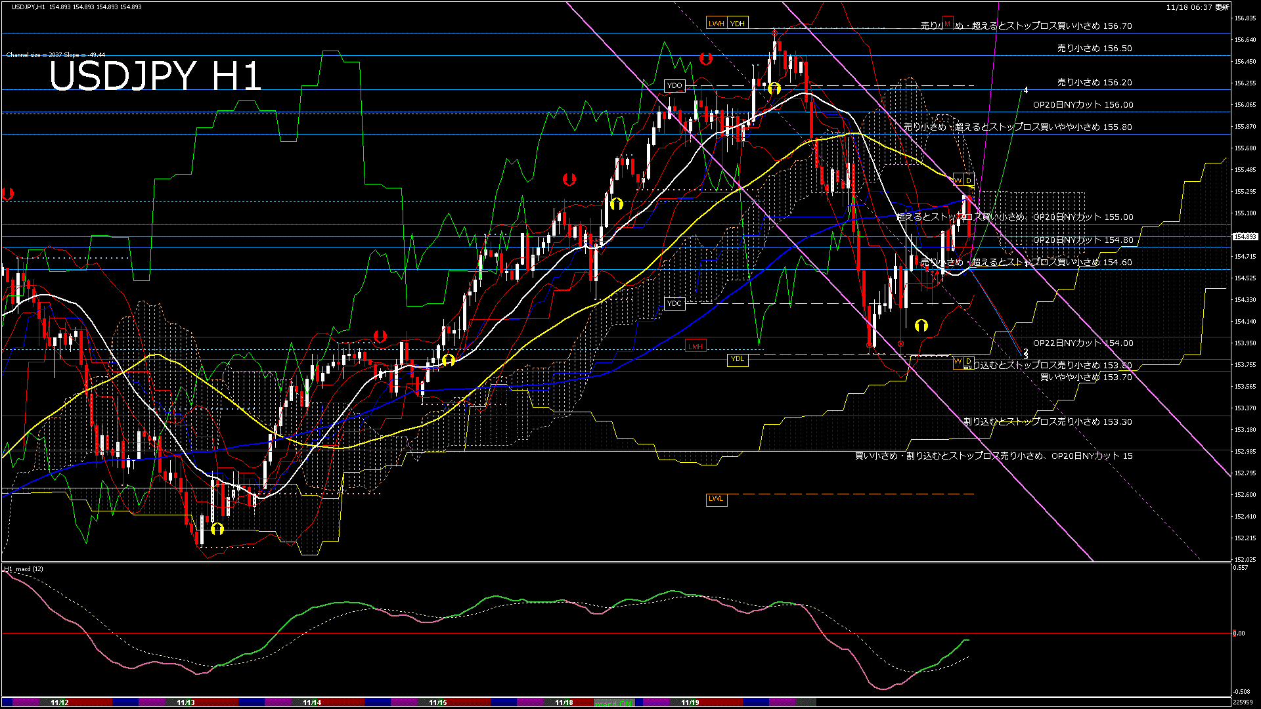1261x709 pixels.
Task: Click the white YDO label box
Action: pos(675,85)
